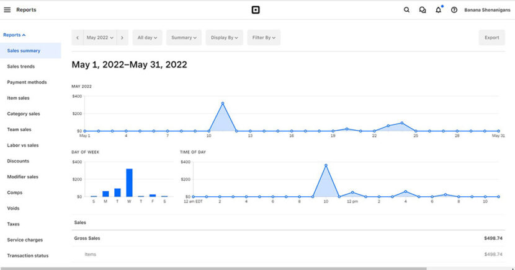Collapse the Reports sidebar section
This screenshot has height=270, width=515.
tap(14, 35)
